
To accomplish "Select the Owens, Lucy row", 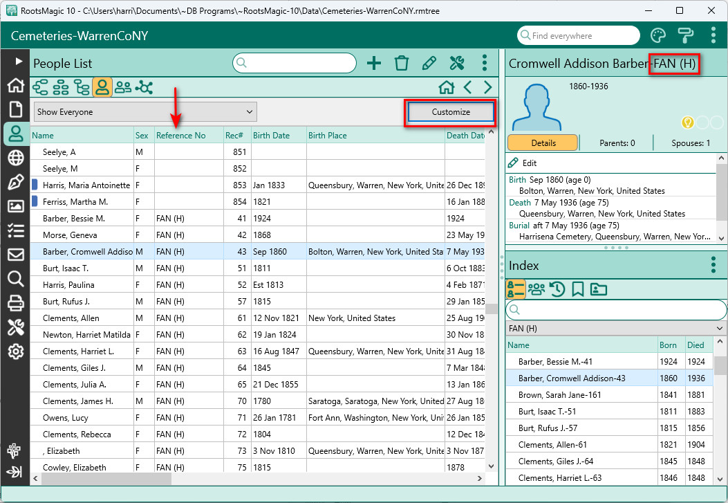I will coord(258,417).
